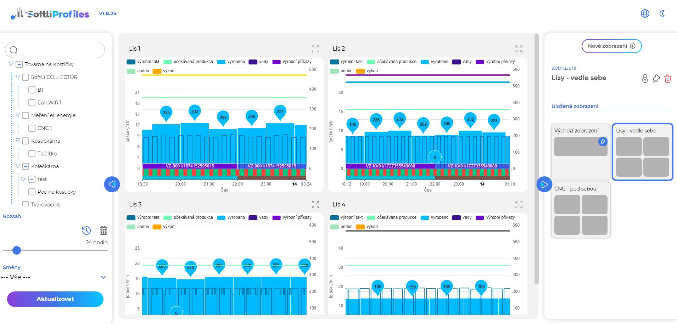The width and height of the screenshot is (677, 324).
Task: Click the dashboard vertical scrollbar
Action: coord(536,159)
